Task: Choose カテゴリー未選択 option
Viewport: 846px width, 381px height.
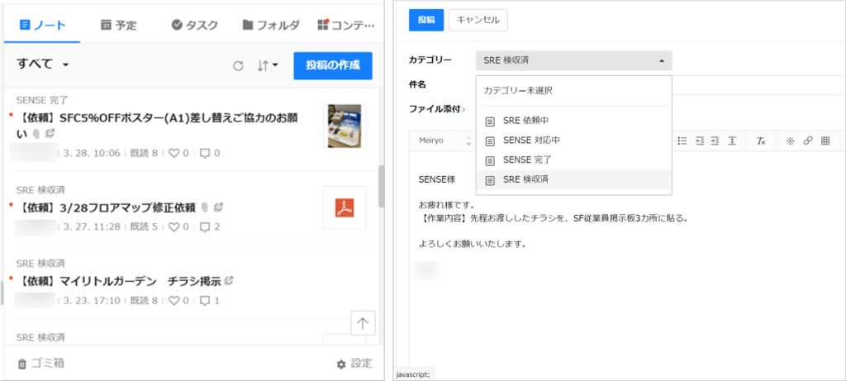Action: pyautogui.click(x=517, y=90)
